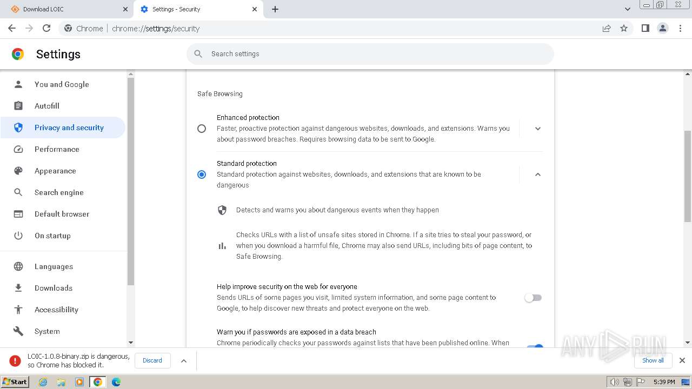692x389 pixels.
Task: Click the Windows media player taskbar icon
Action: tap(79, 382)
